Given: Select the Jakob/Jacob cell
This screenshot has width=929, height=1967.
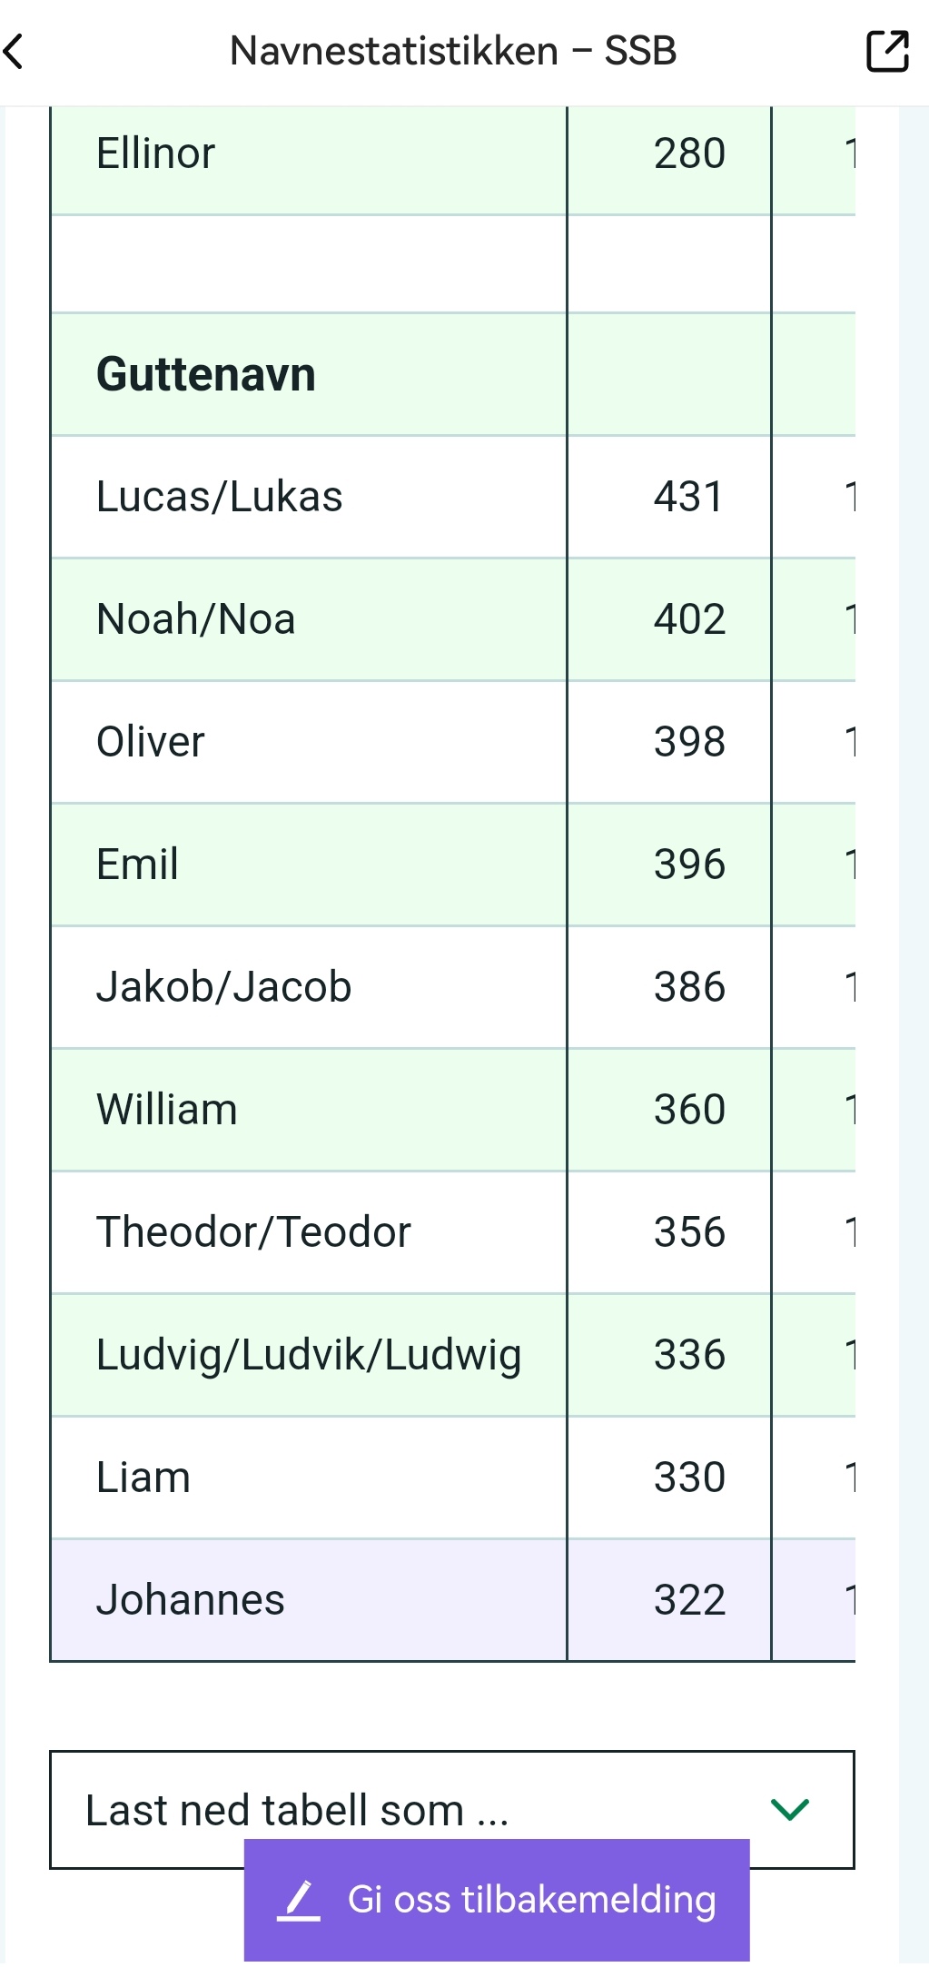Looking at the screenshot, I should pyautogui.click(x=309, y=987).
